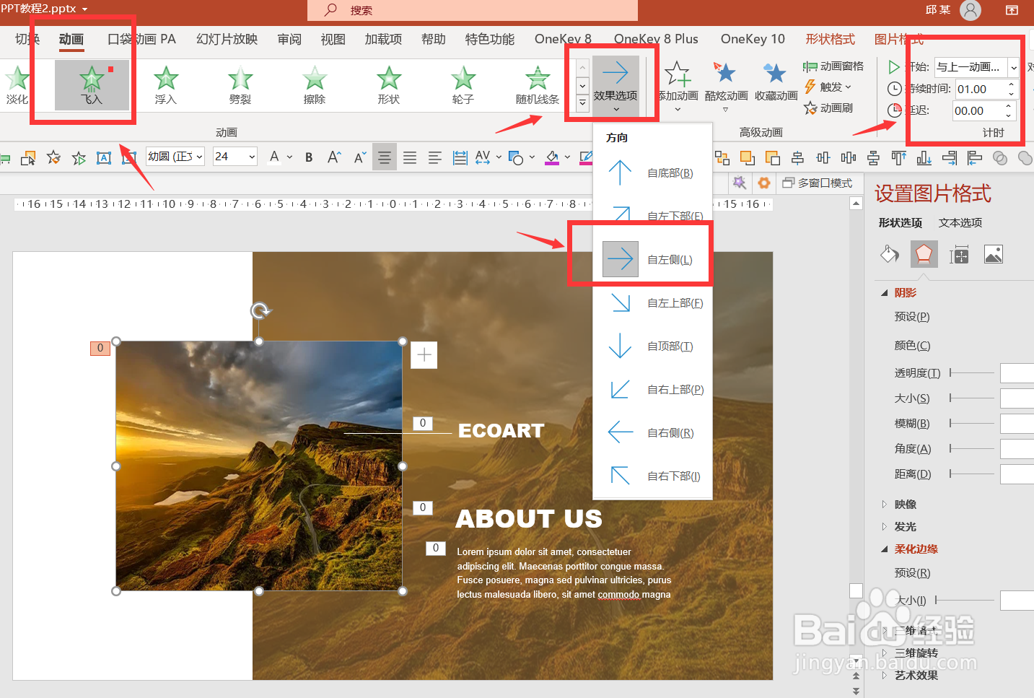Toggle bold formatting
Screen dimensions: 1034x698
309,157
